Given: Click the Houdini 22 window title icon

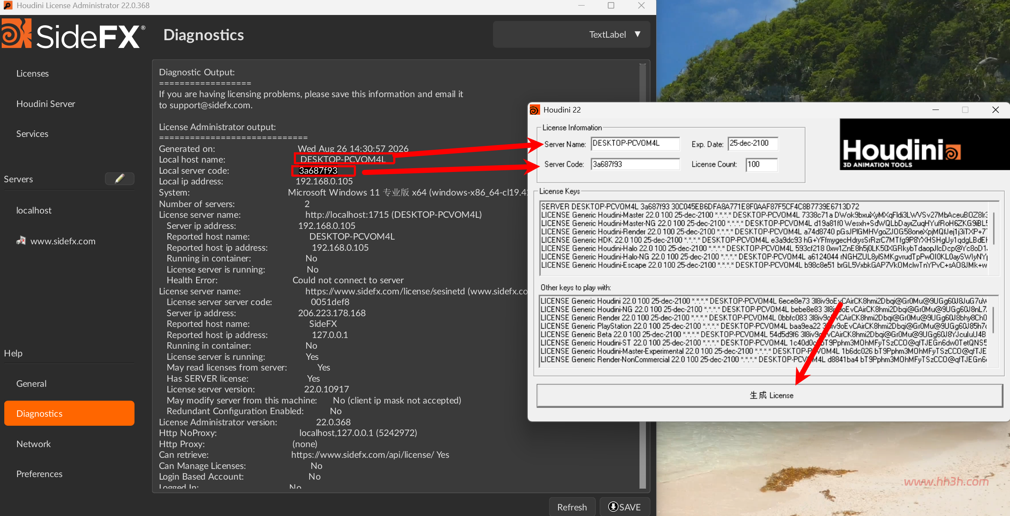Looking at the screenshot, I should pyautogui.click(x=535, y=110).
